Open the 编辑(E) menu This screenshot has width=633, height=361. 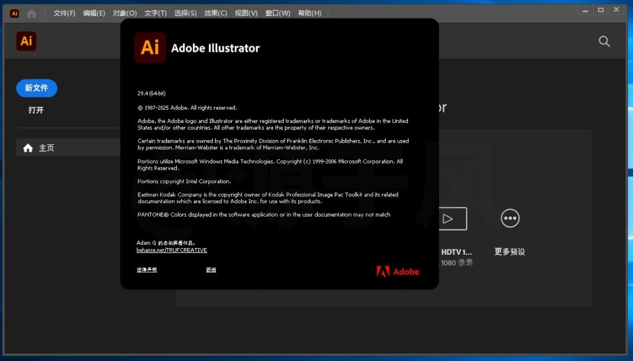[x=94, y=14]
